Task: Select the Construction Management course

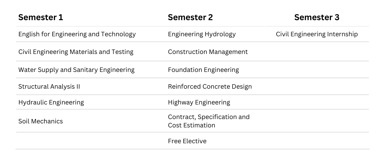Action: 208,52
